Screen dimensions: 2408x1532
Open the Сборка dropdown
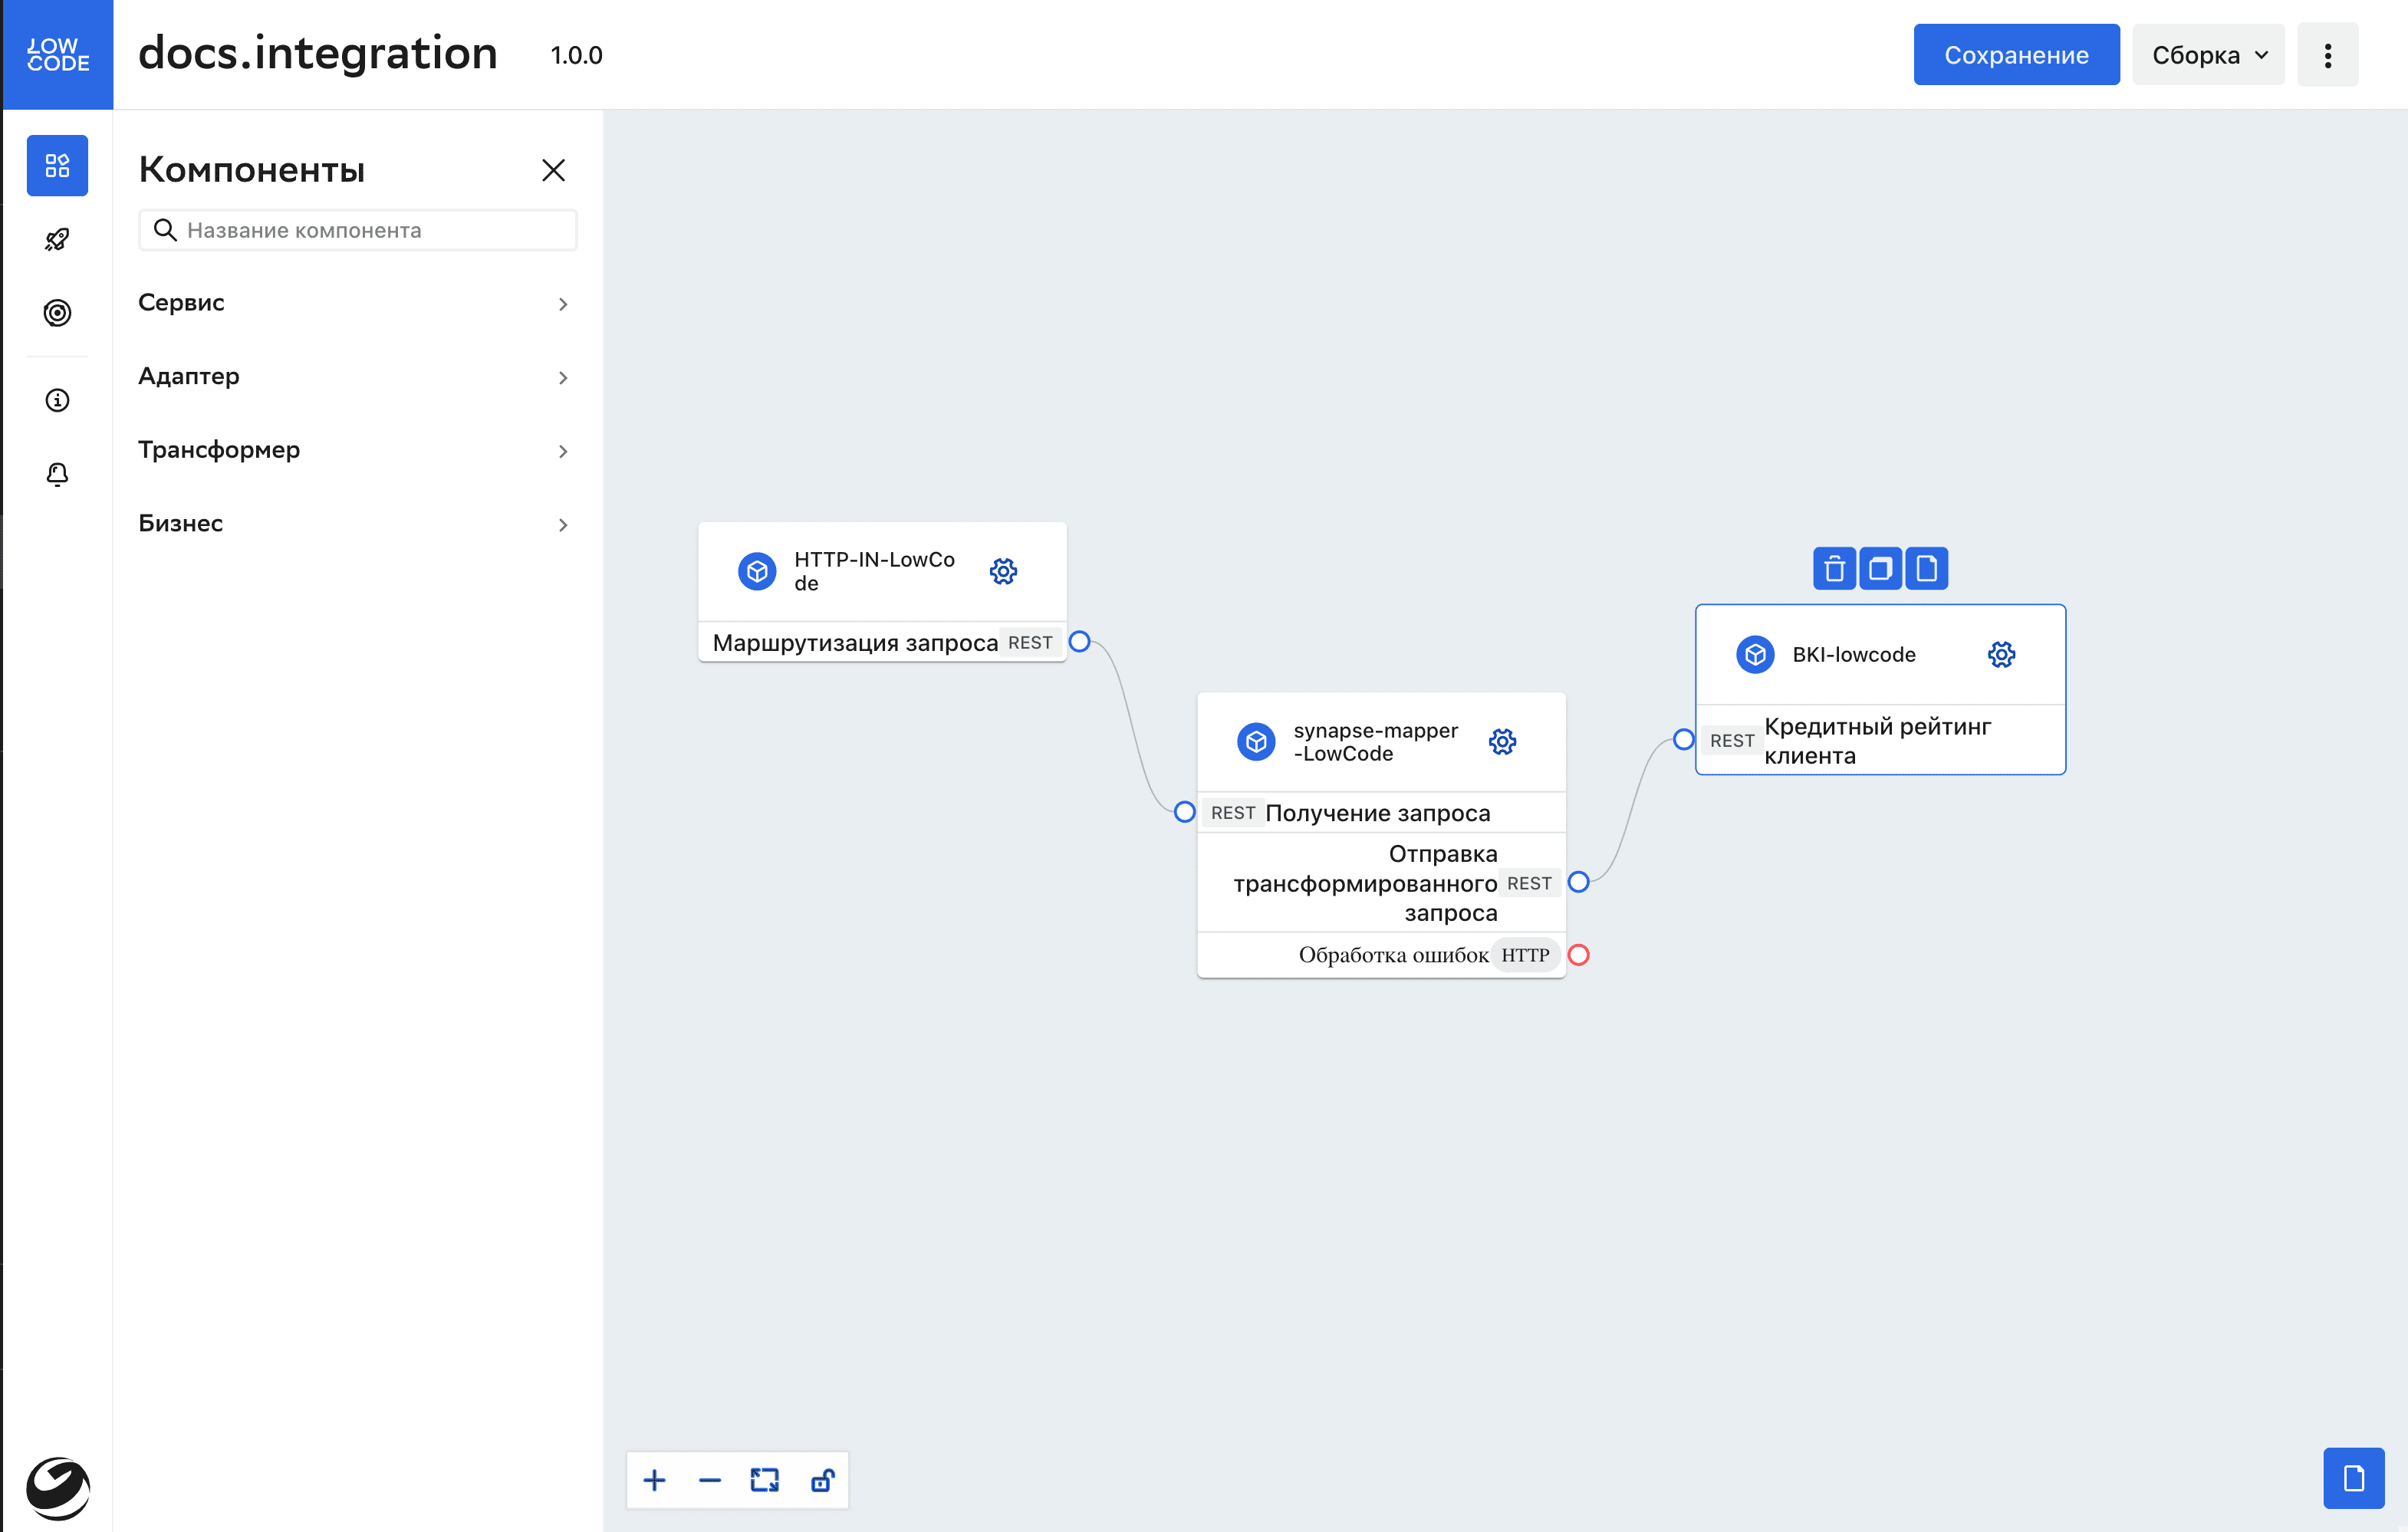coord(2208,55)
